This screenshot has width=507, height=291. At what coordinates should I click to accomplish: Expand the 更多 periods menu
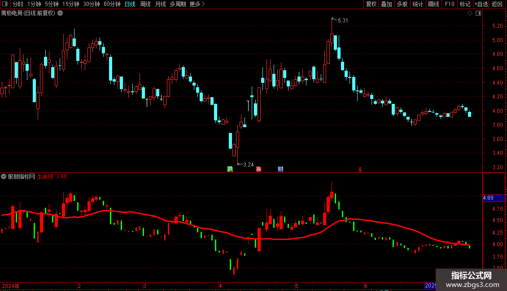pos(197,4)
